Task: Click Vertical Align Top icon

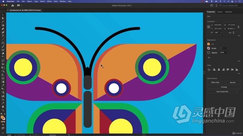Action: 228,70
